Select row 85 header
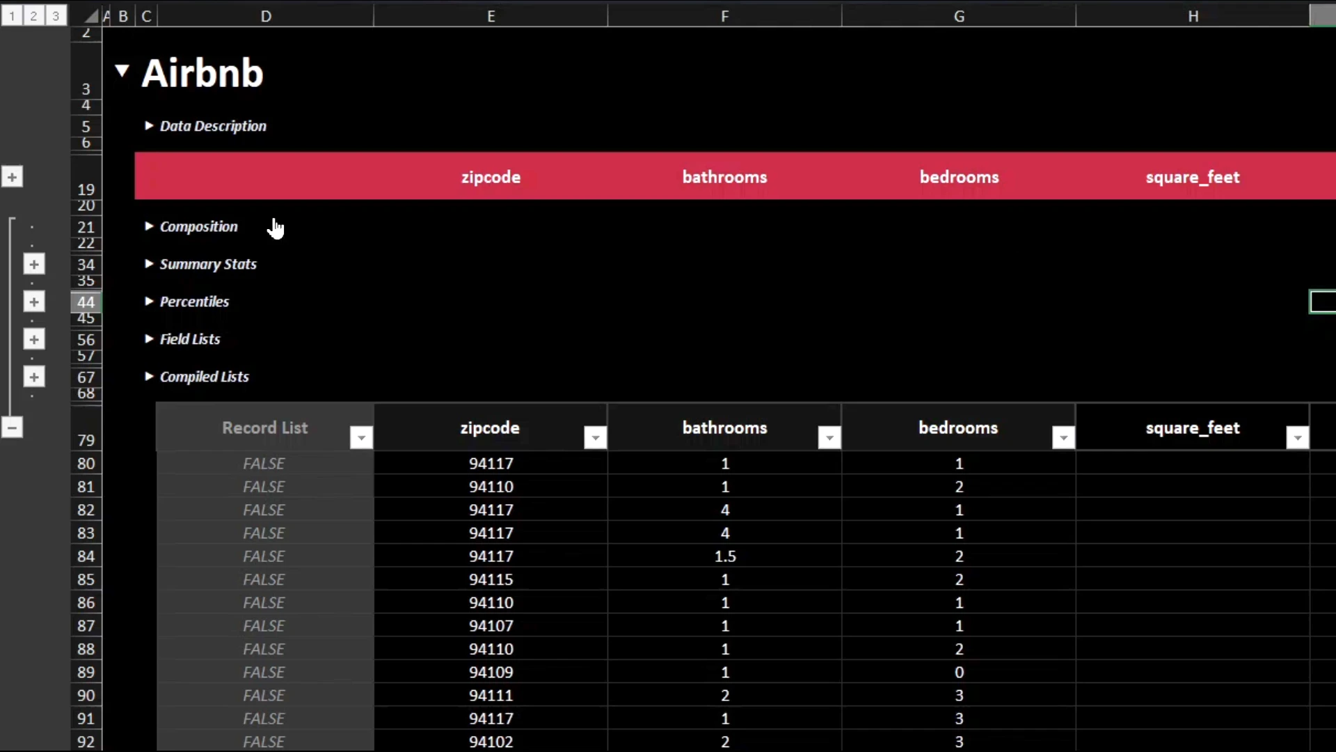This screenshot has width=1336, height=752. (x=86, y=579)
